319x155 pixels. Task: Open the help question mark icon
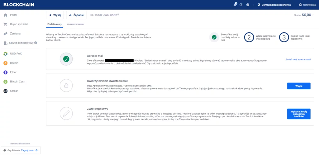[248, 5]
